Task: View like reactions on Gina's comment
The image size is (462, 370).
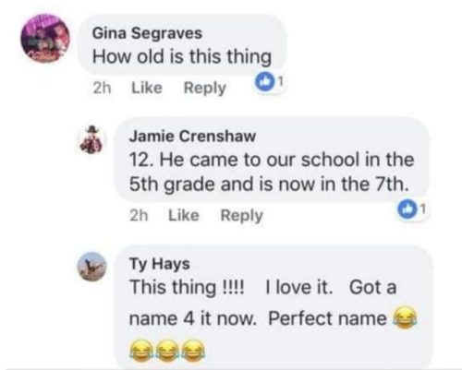Action: [x=268, y=82]
